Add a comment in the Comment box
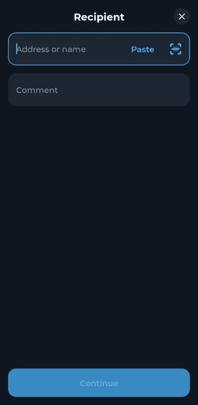The width and height of the screenshot is (198, 405). click(99, 90)
